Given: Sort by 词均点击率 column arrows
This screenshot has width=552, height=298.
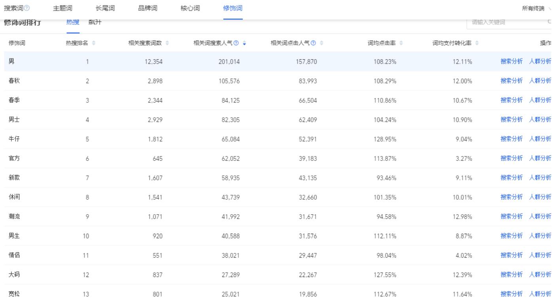Looking at the screenshot, I should pos(401,43).
